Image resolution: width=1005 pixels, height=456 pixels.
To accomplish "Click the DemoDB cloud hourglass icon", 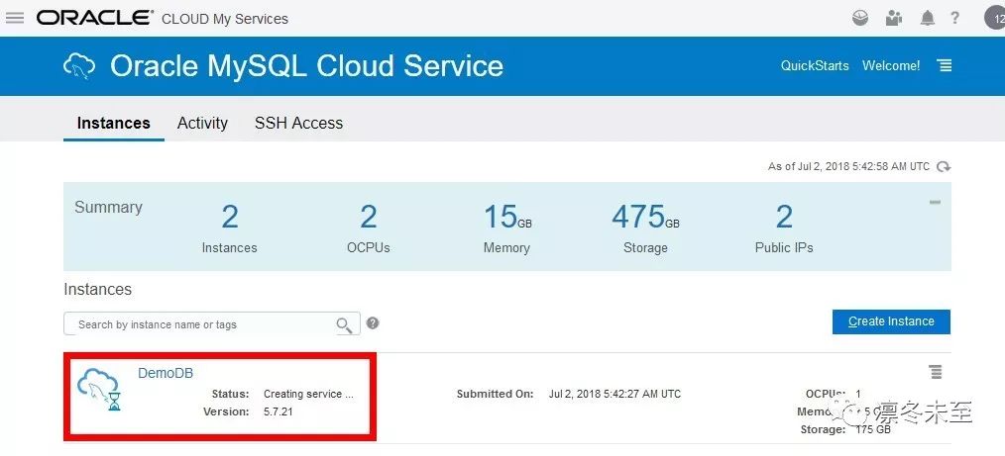I will tap(99, 389).
